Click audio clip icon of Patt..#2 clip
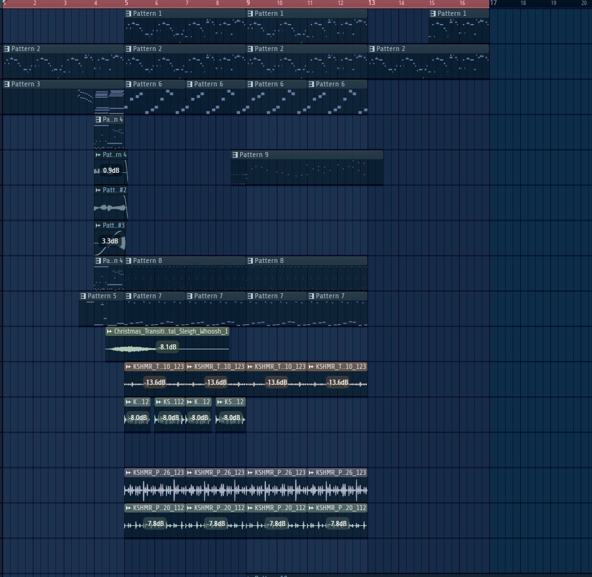The height and width of the screenshot is (577, 592). tap(98, 190)
